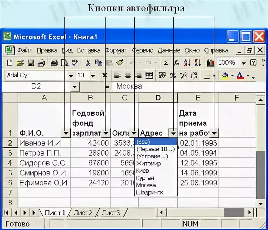
Task: Open the autofilter dropdown for Ф.И.О.
Action: pyautogui.click(x=66, y=133)
